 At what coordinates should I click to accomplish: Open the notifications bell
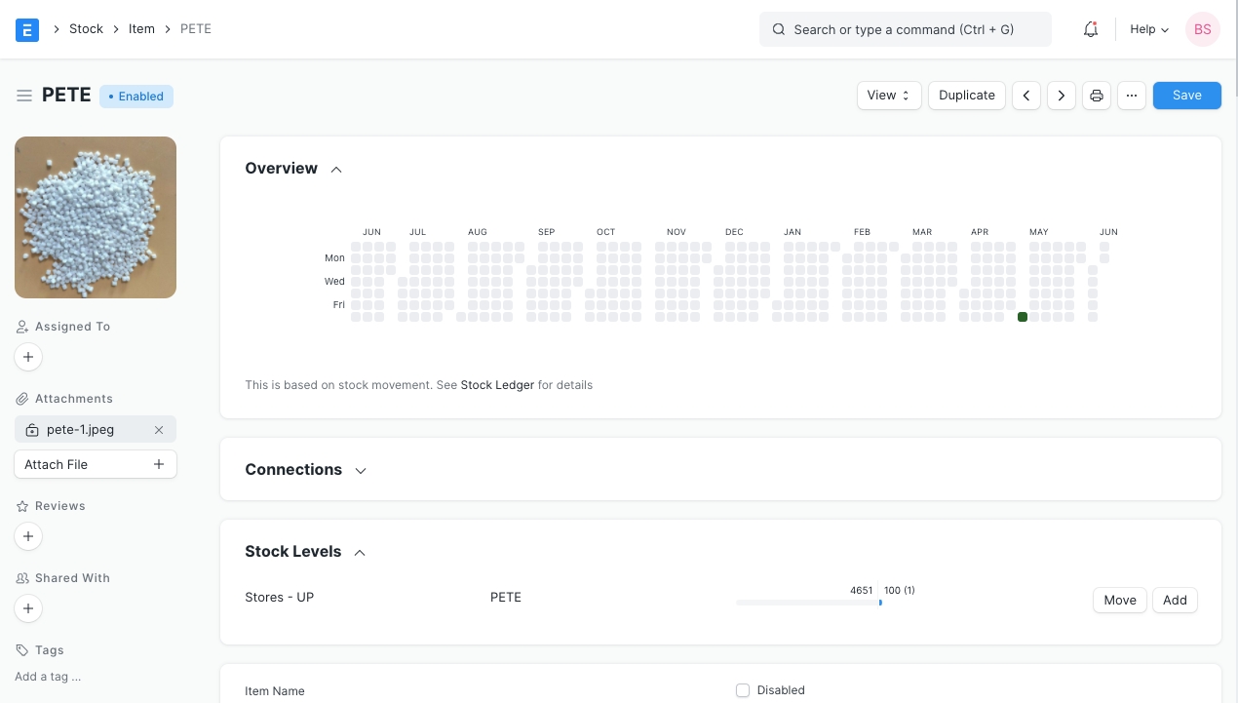[1091, 29]
